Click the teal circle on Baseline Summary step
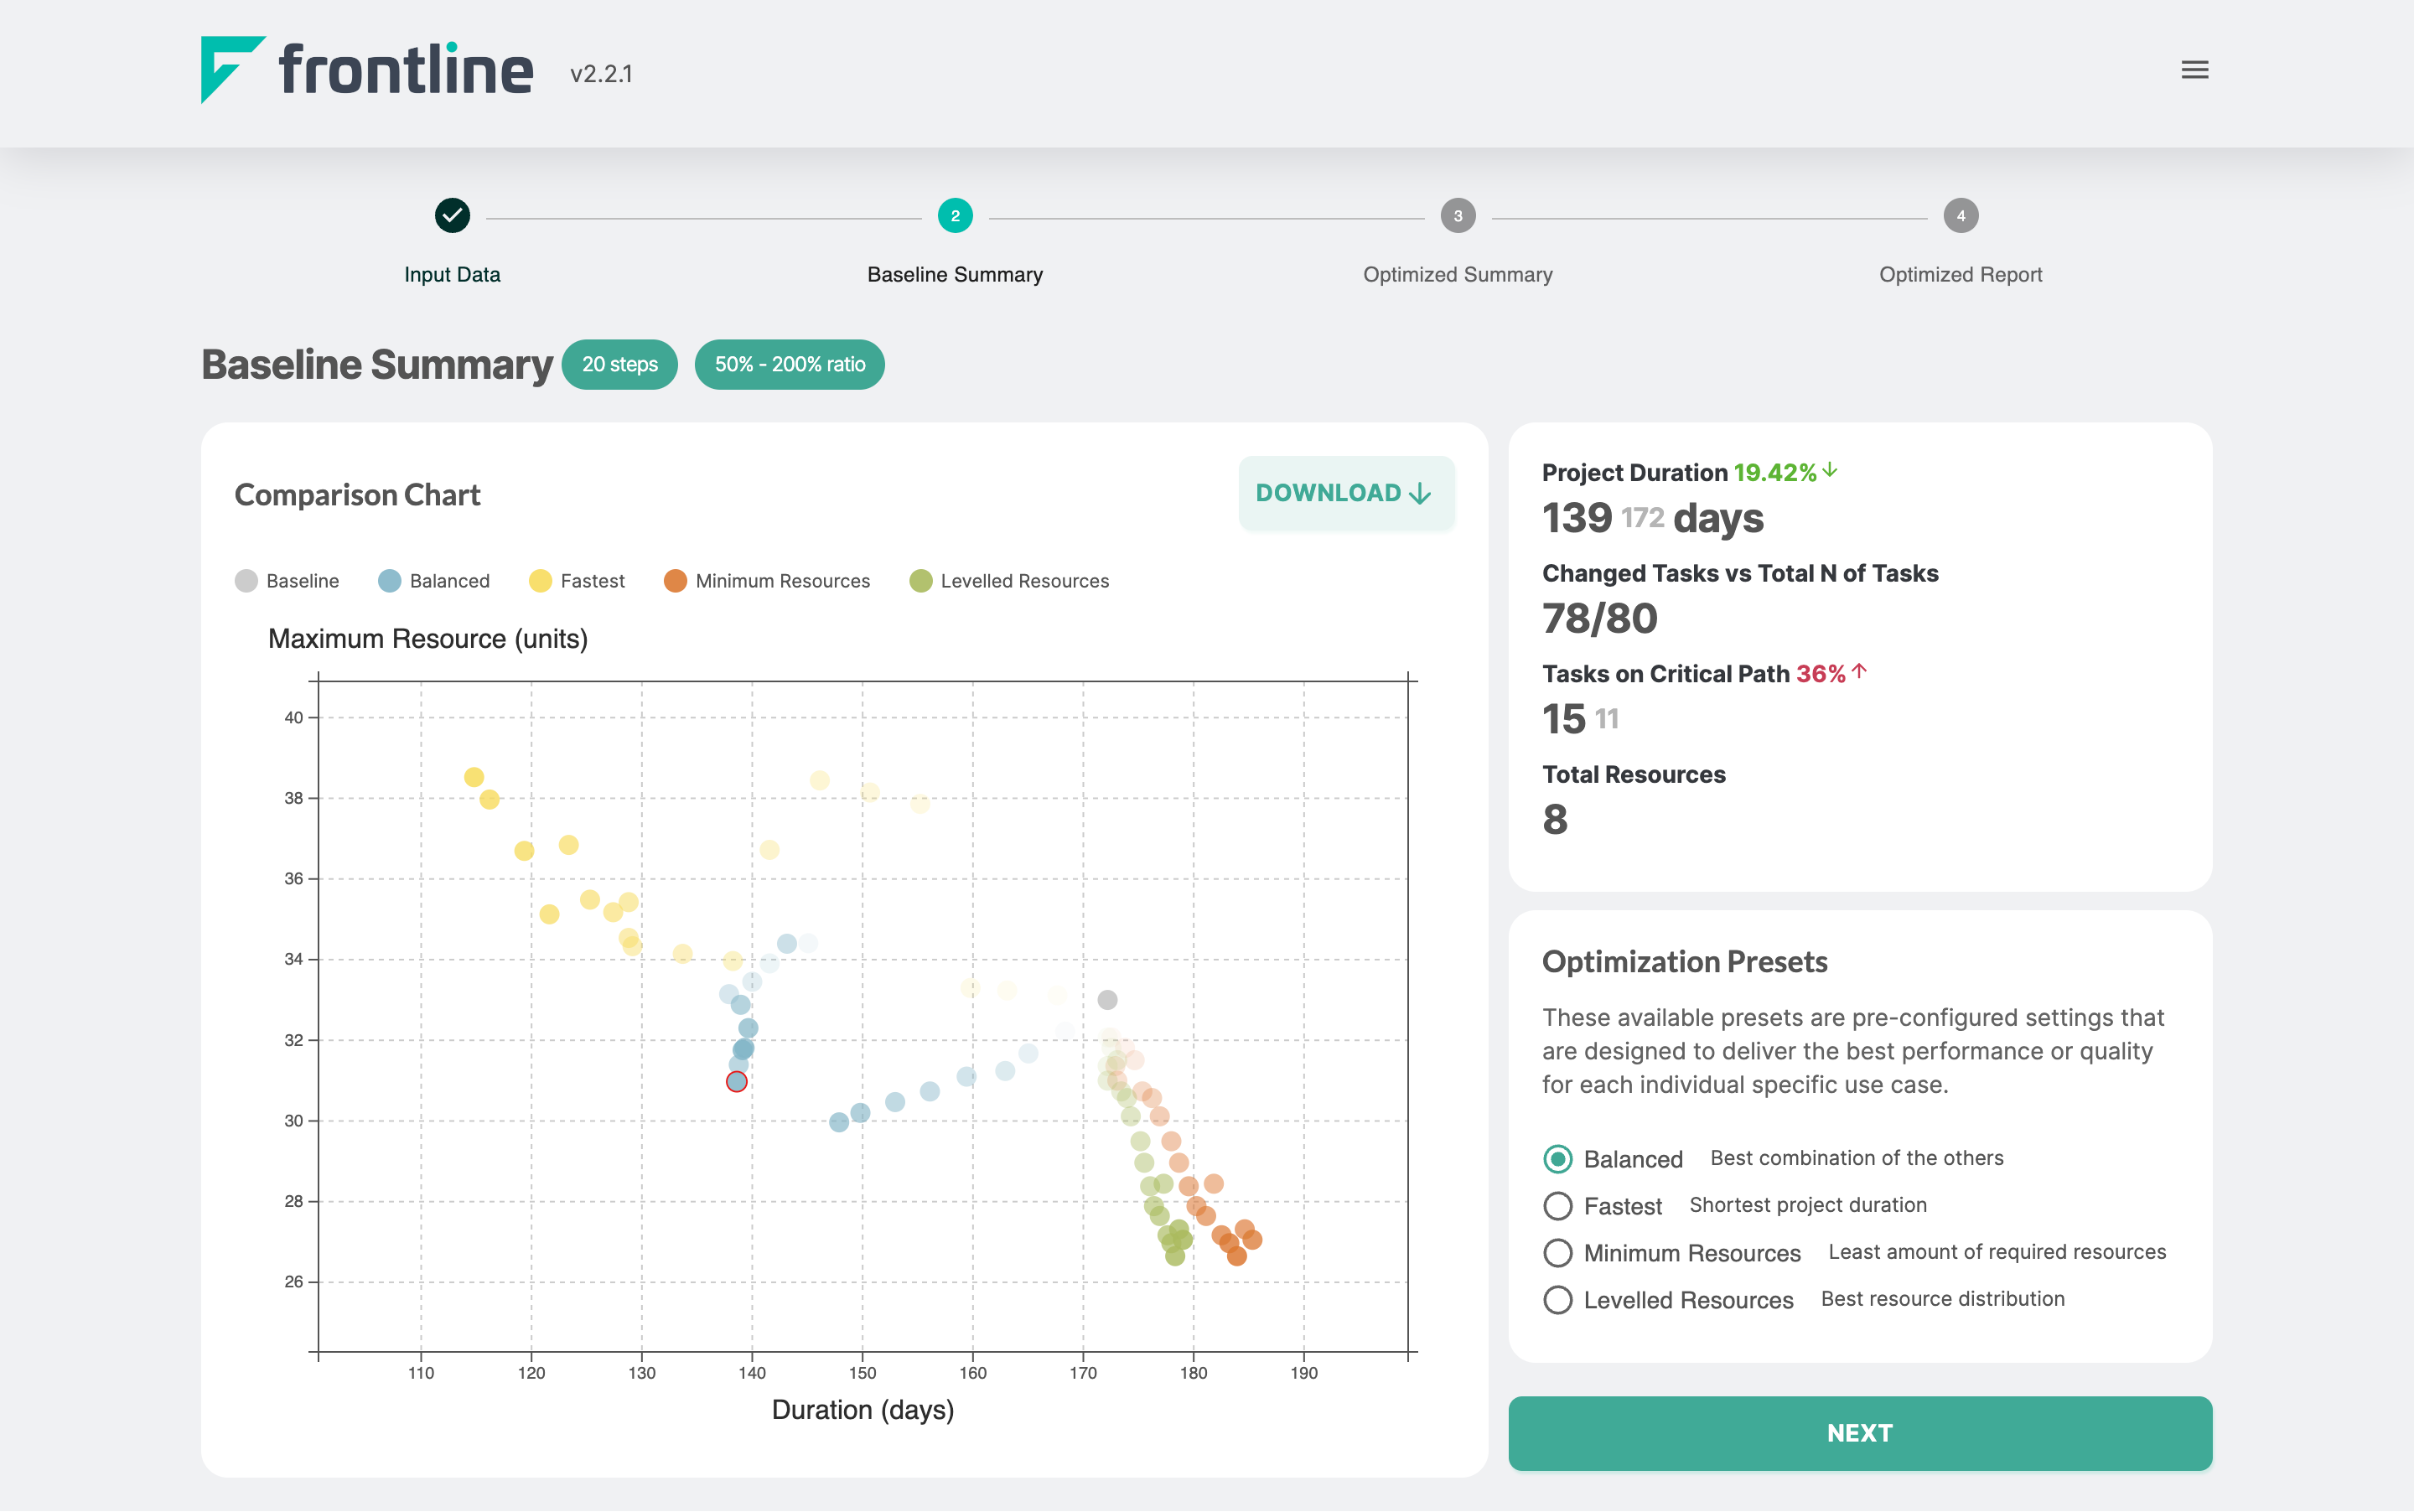 click(x=953, y=216)
